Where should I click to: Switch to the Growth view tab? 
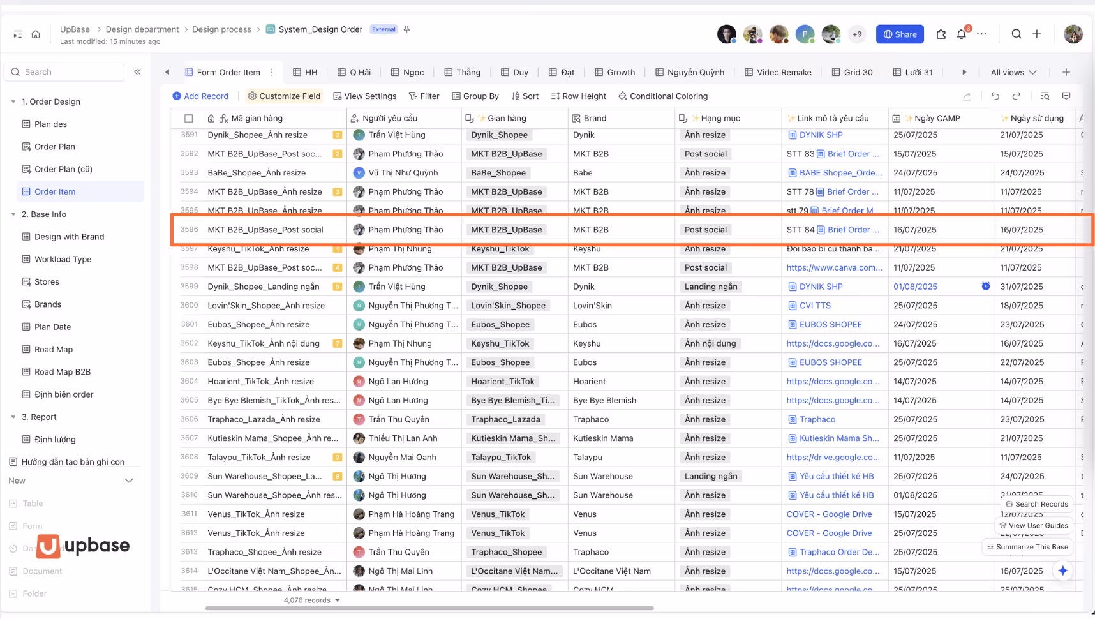click(615, 72)
